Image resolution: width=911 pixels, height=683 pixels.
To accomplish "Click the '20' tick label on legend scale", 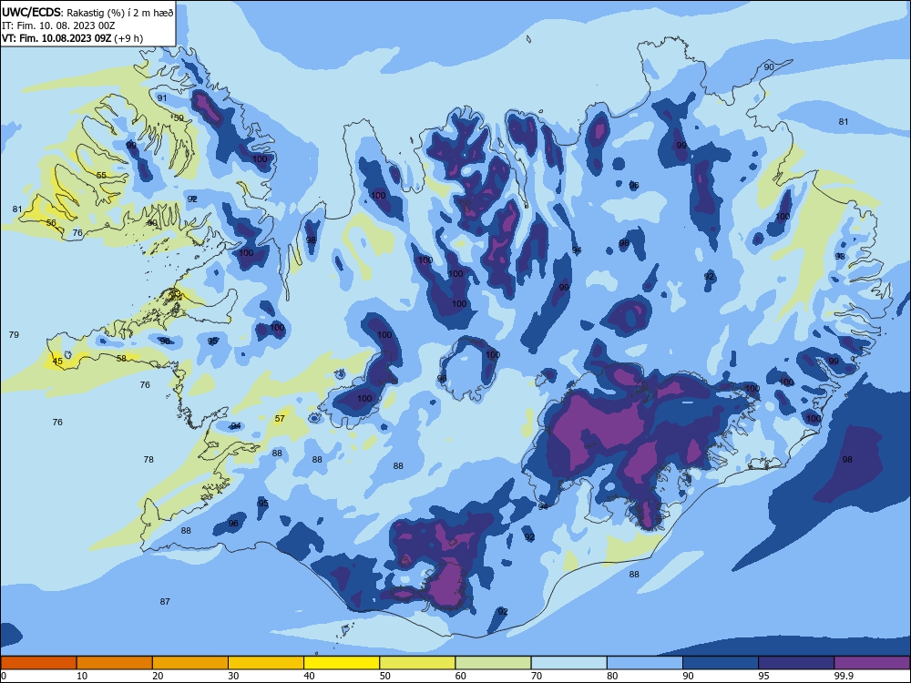I will [x=158, y=676].
